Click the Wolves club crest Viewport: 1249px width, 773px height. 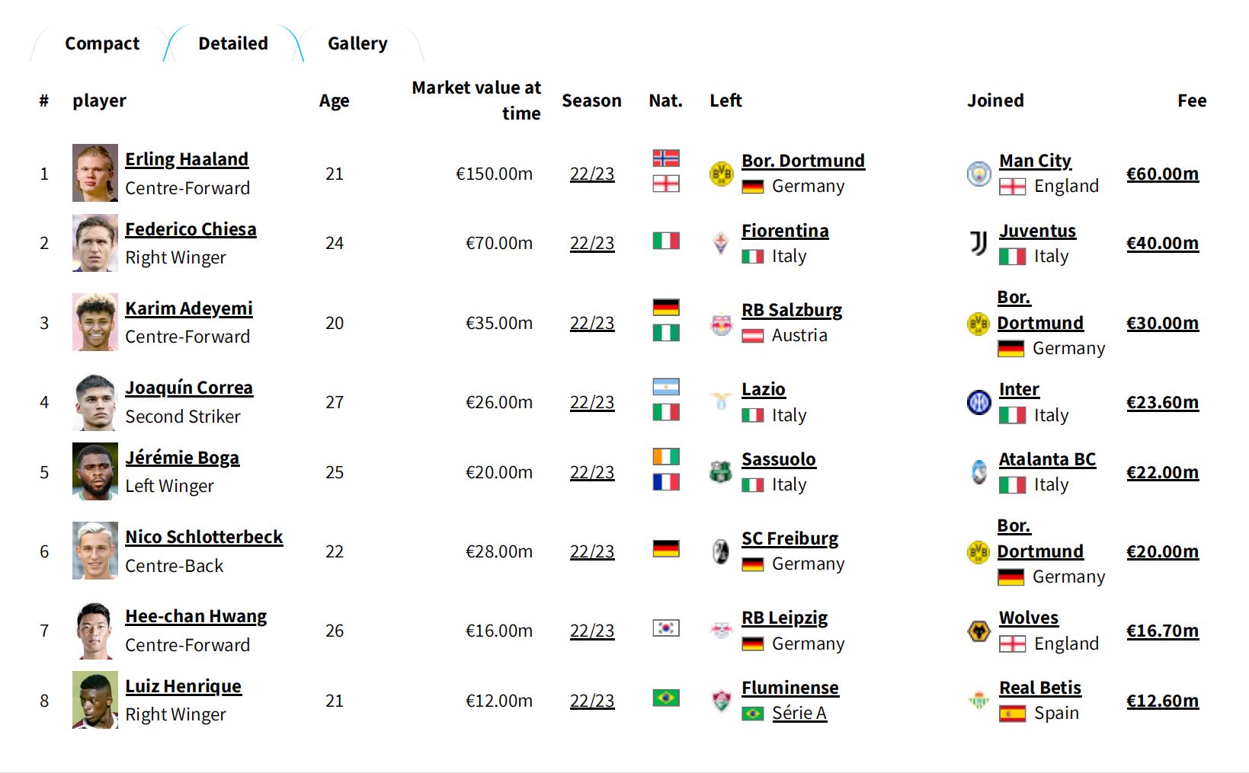click(978, 631)
